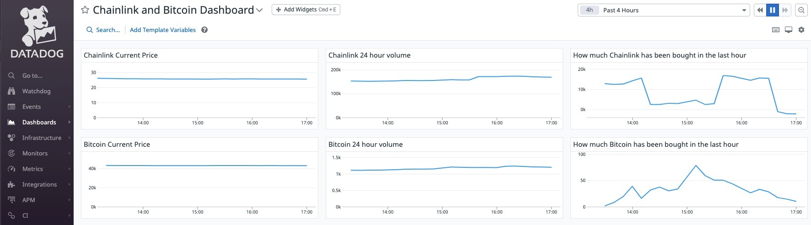811x225 pixels.
Task: Click the help question mark icon
Action: pyautogui.click(x=204, y=30)
